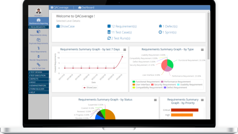238x134 pixels.
Task: Toggle Defect Requirement legend item
Action: [x=176, y=87]
